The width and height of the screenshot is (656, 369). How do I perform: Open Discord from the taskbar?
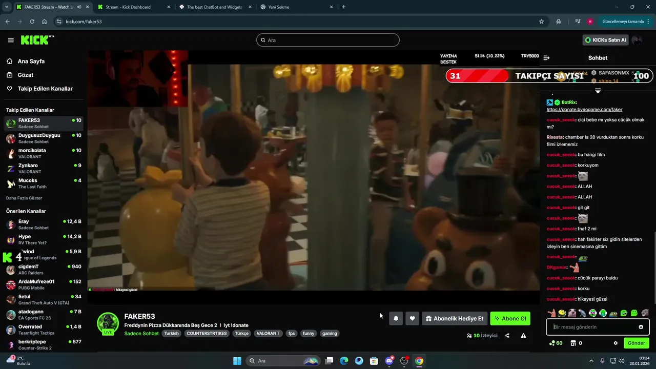point(389,361)
